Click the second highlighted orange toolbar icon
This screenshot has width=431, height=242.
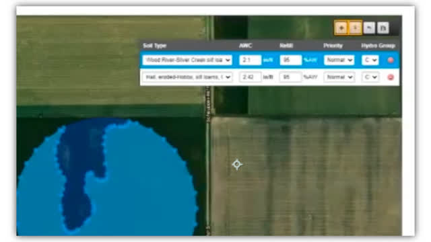point(355,28)
